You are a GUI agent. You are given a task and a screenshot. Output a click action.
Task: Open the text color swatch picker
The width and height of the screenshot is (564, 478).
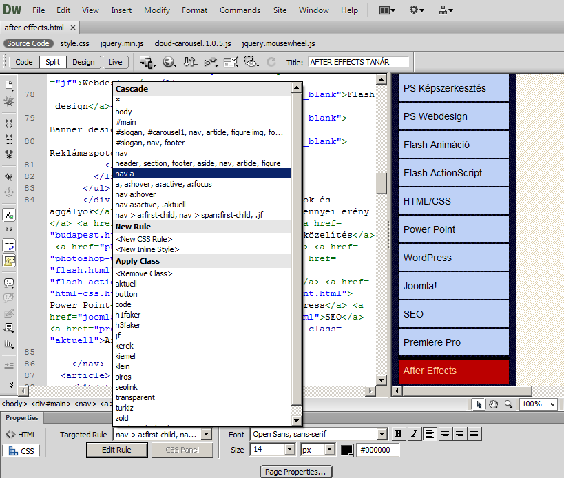point(347,450)
